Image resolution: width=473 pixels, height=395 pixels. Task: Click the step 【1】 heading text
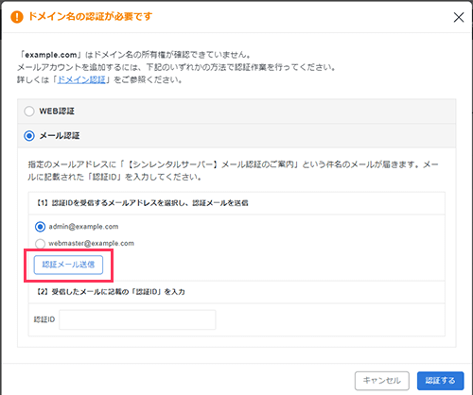(x=143, y=203)
